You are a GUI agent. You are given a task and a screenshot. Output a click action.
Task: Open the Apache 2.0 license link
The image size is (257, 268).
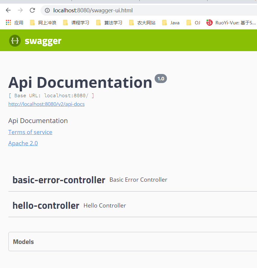[23, 143]
